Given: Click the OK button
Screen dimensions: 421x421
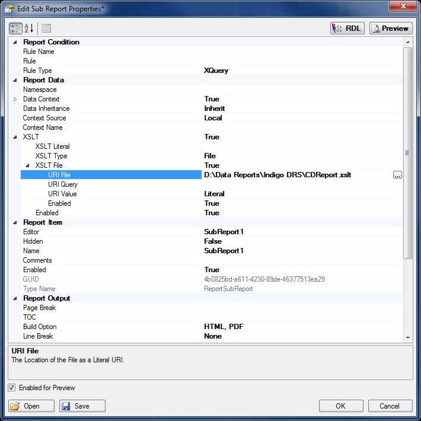Looking at the screenshot, I should (x=341, y=406).
